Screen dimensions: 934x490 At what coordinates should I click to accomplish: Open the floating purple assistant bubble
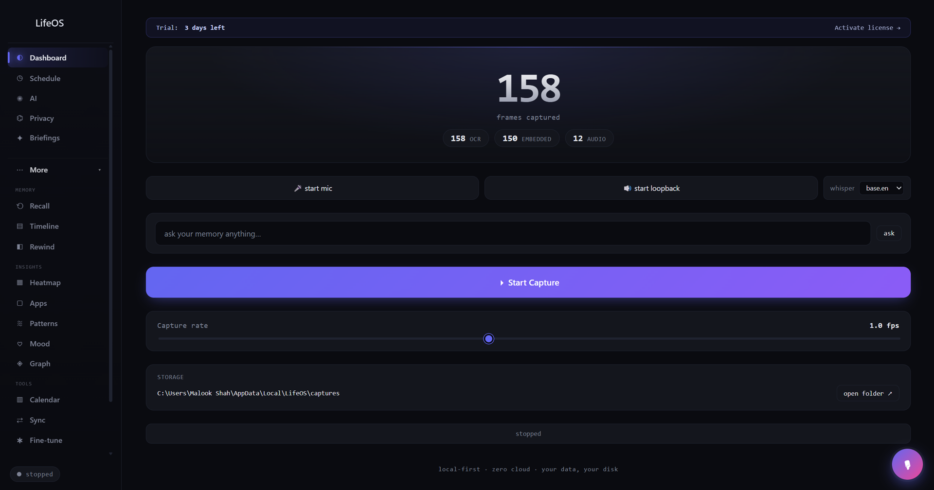(907, 464)
